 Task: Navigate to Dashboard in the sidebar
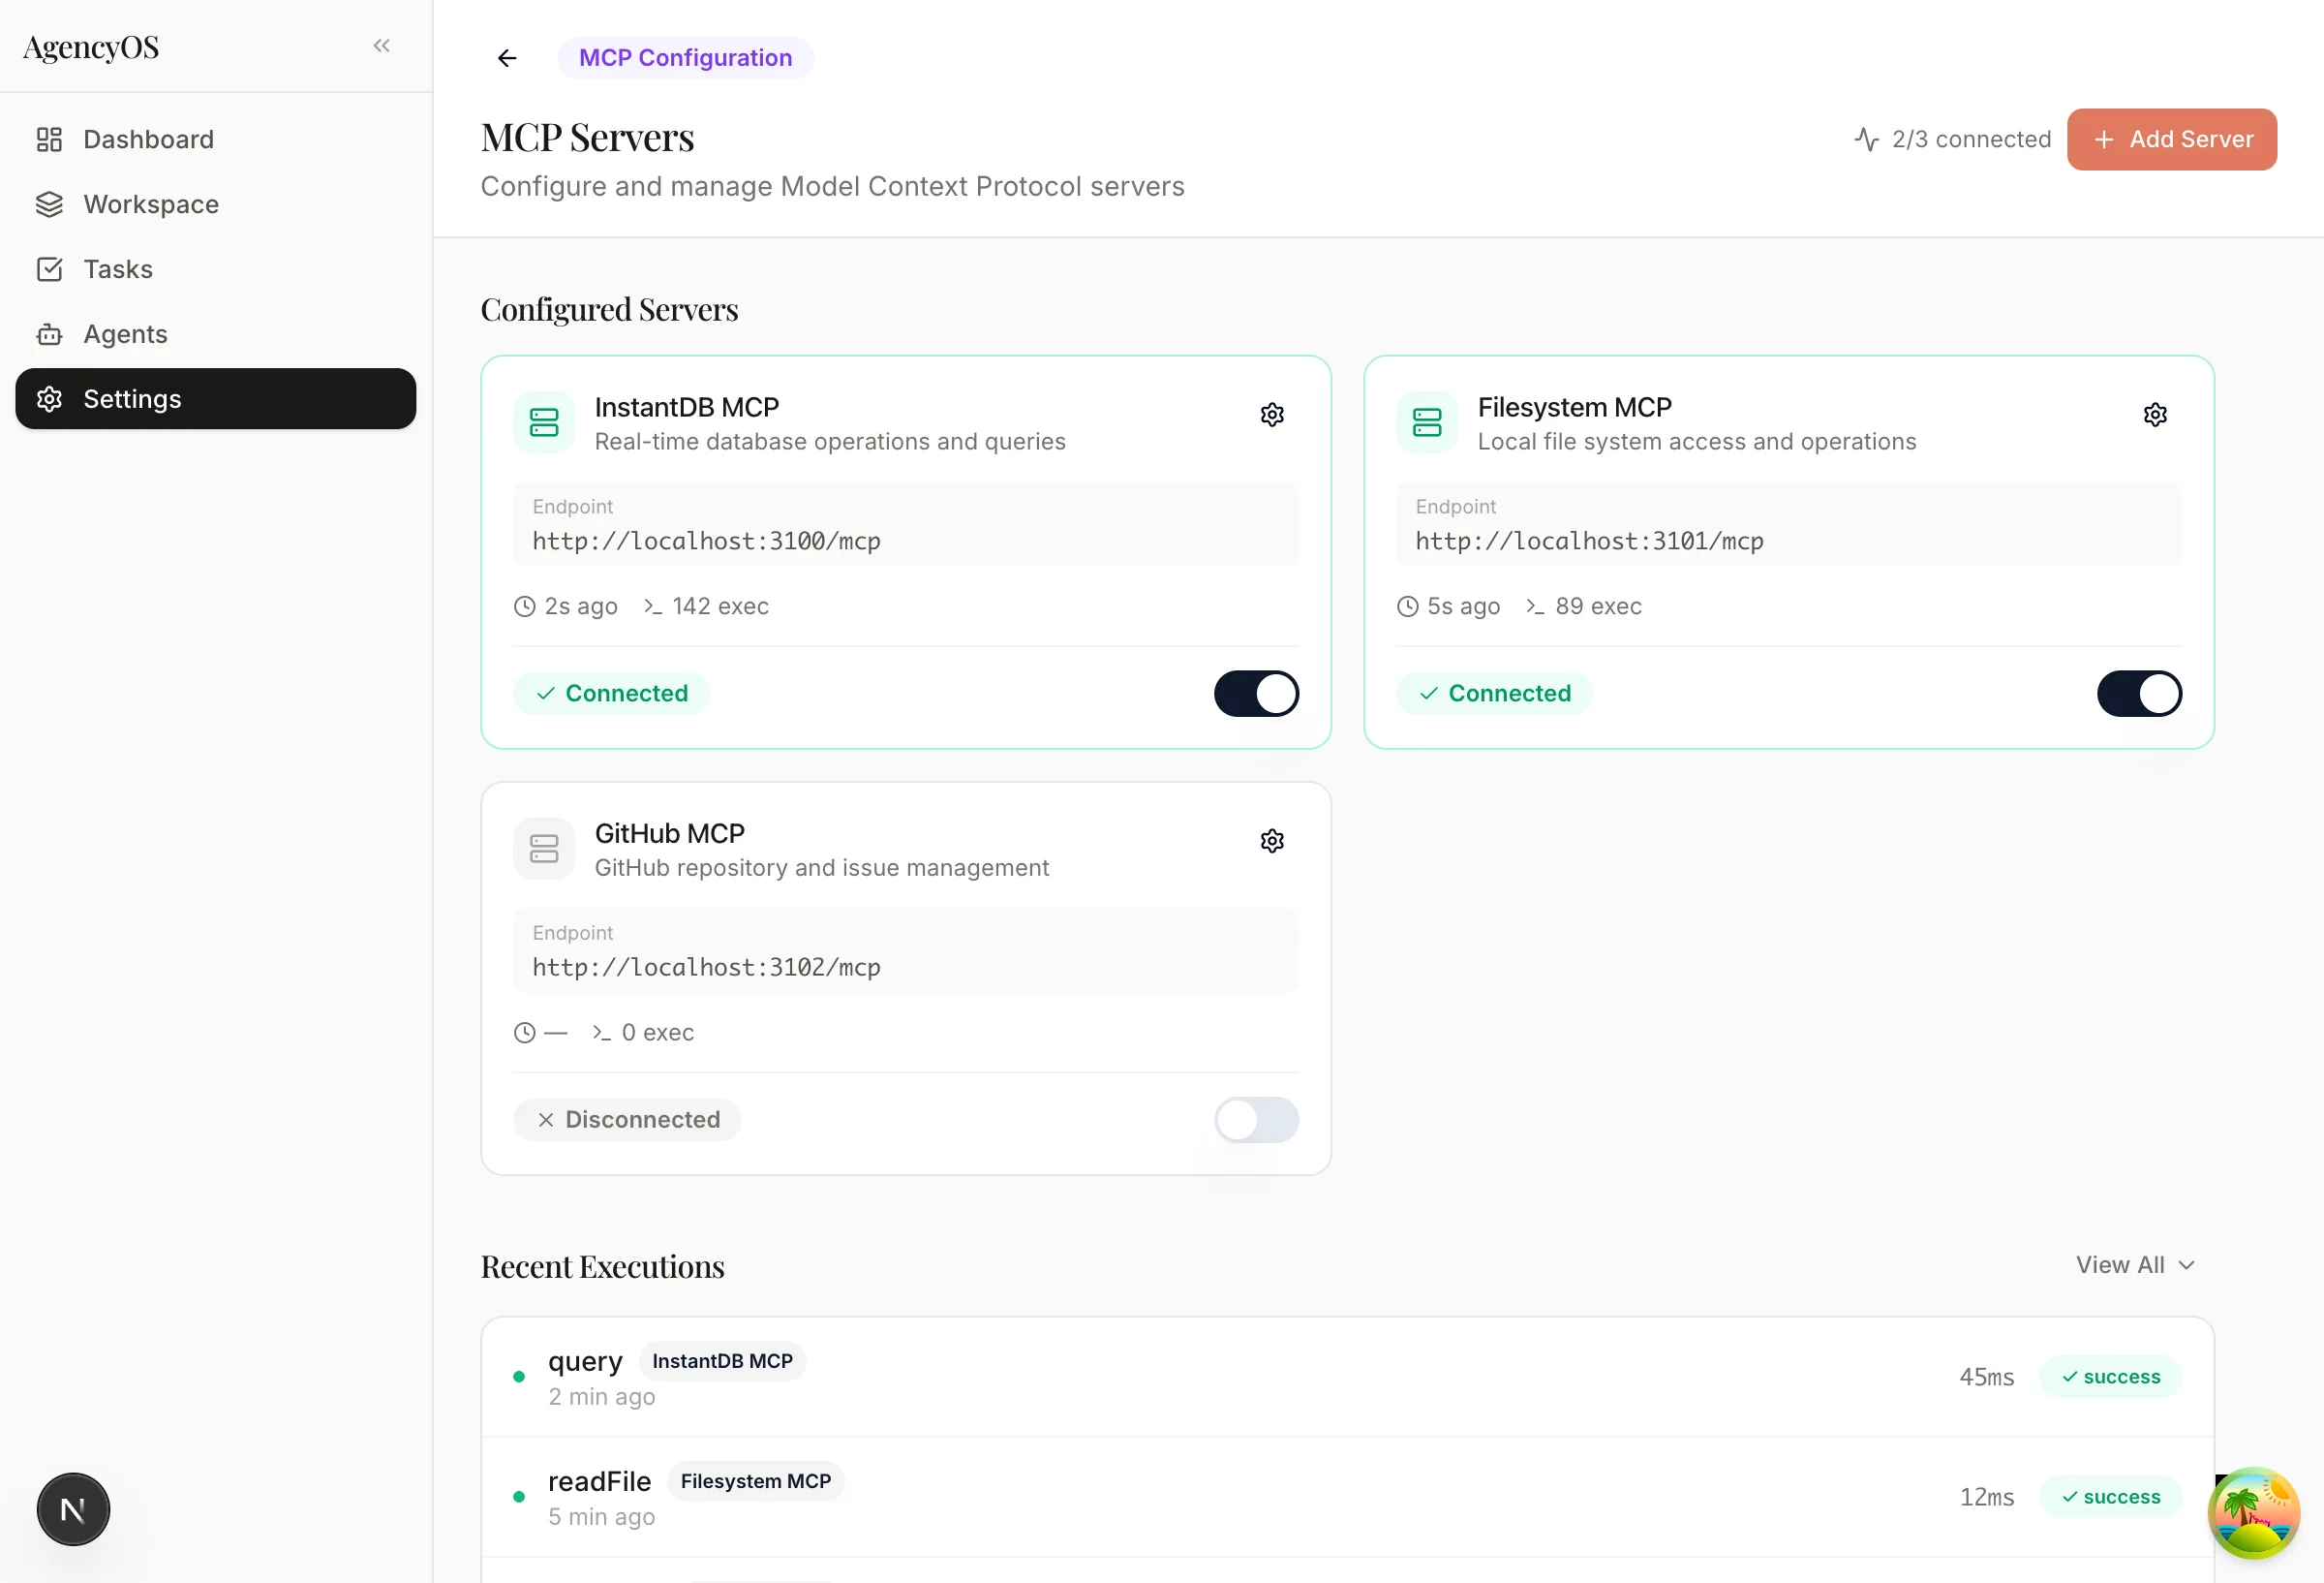click(x=148, y=140)
